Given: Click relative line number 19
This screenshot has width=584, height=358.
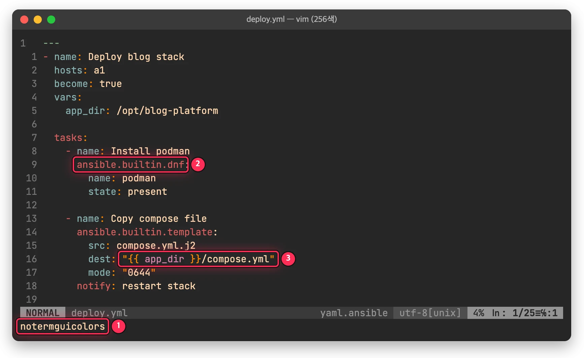Looking at the screenshot, I should coord(31,299).
